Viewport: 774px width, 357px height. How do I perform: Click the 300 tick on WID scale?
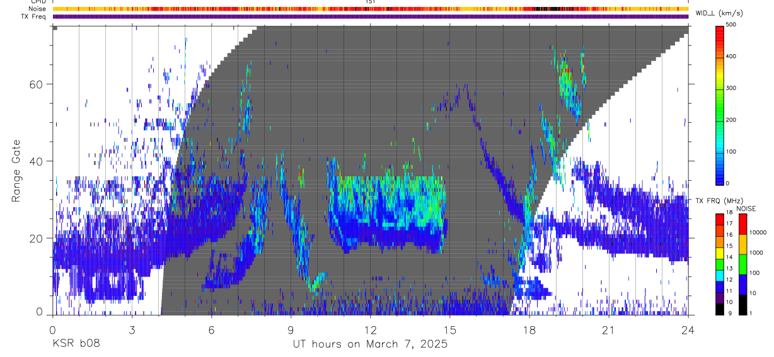(732, 88)
